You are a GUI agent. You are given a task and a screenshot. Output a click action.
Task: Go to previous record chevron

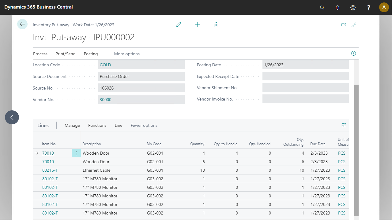click(x=12, y=117)
